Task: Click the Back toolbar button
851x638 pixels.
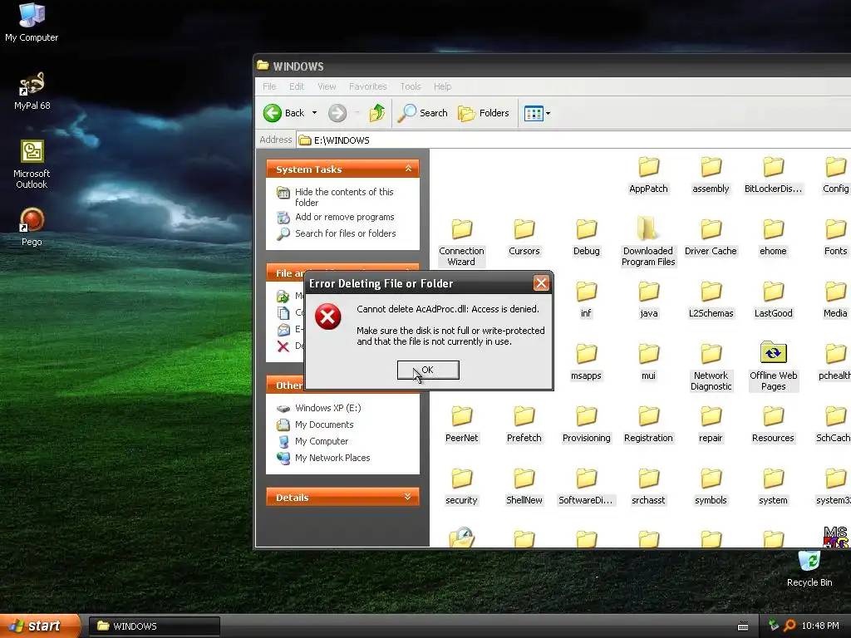Action: 284,113
